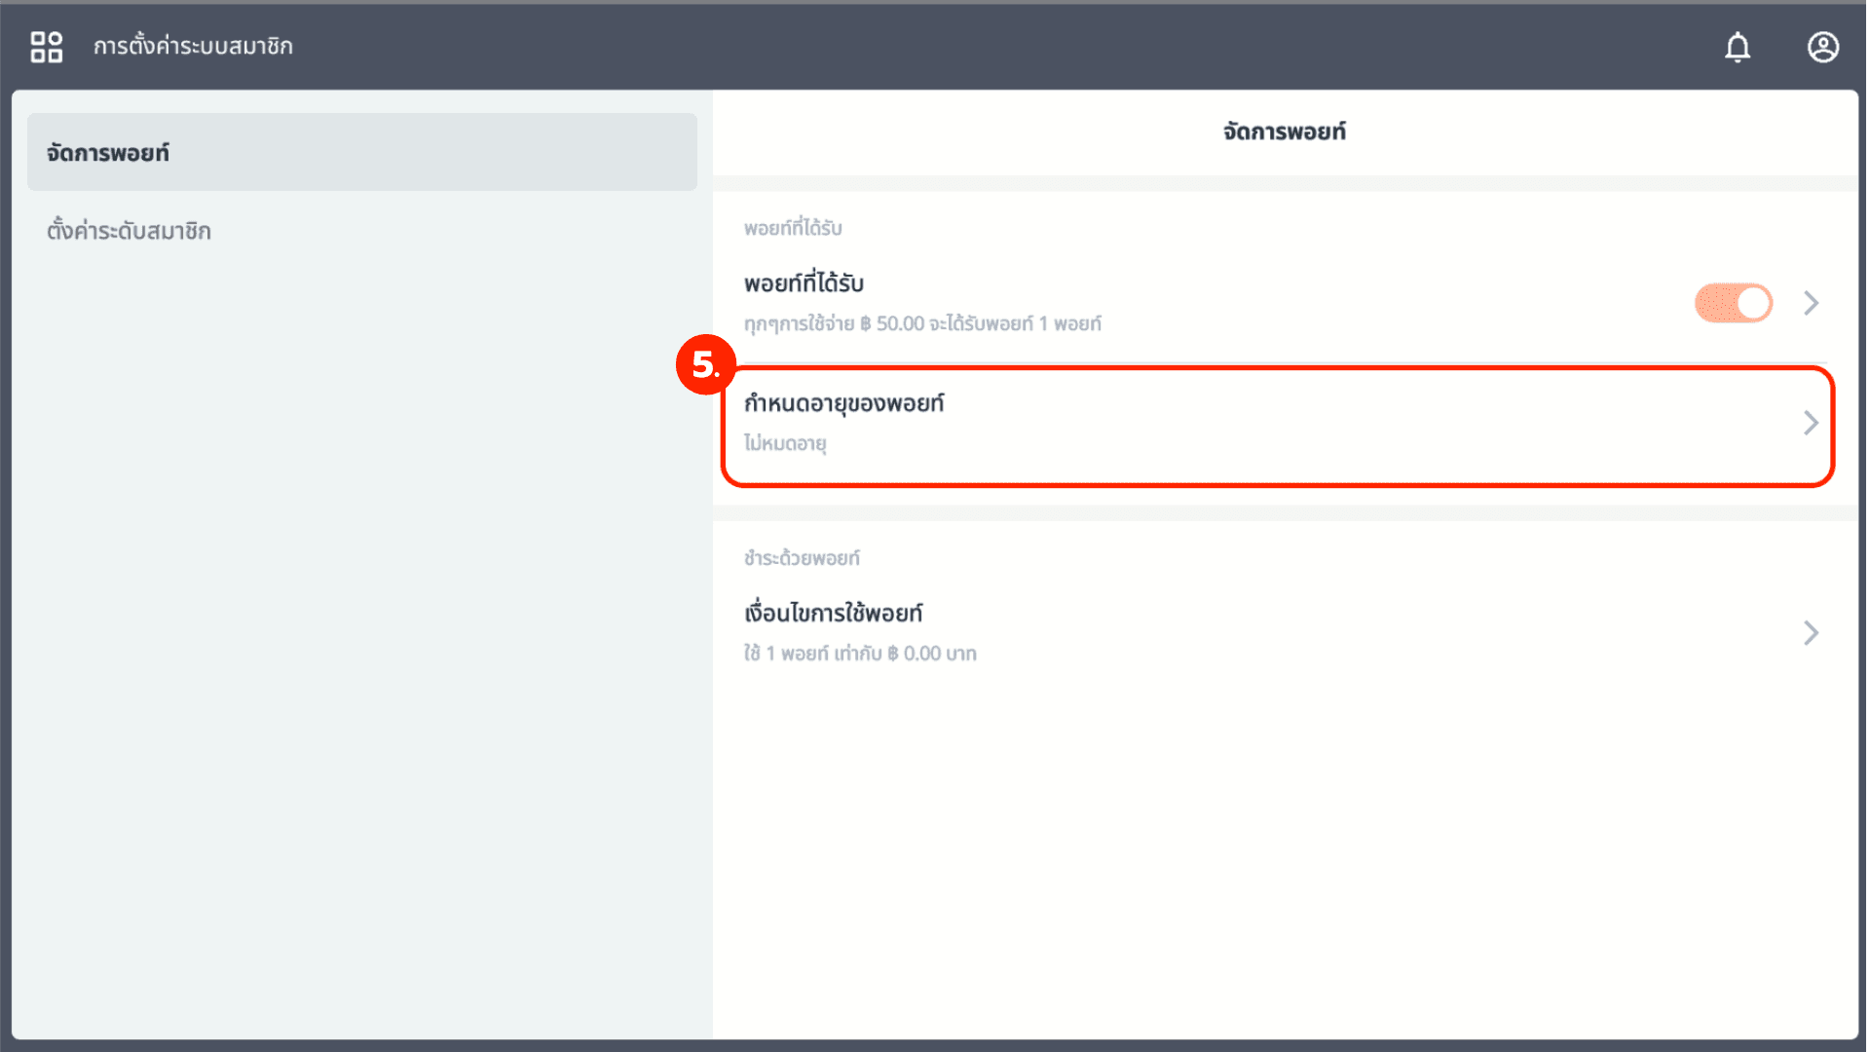Click ไม่หมดอายุ expiry status text

pos(785,443)
